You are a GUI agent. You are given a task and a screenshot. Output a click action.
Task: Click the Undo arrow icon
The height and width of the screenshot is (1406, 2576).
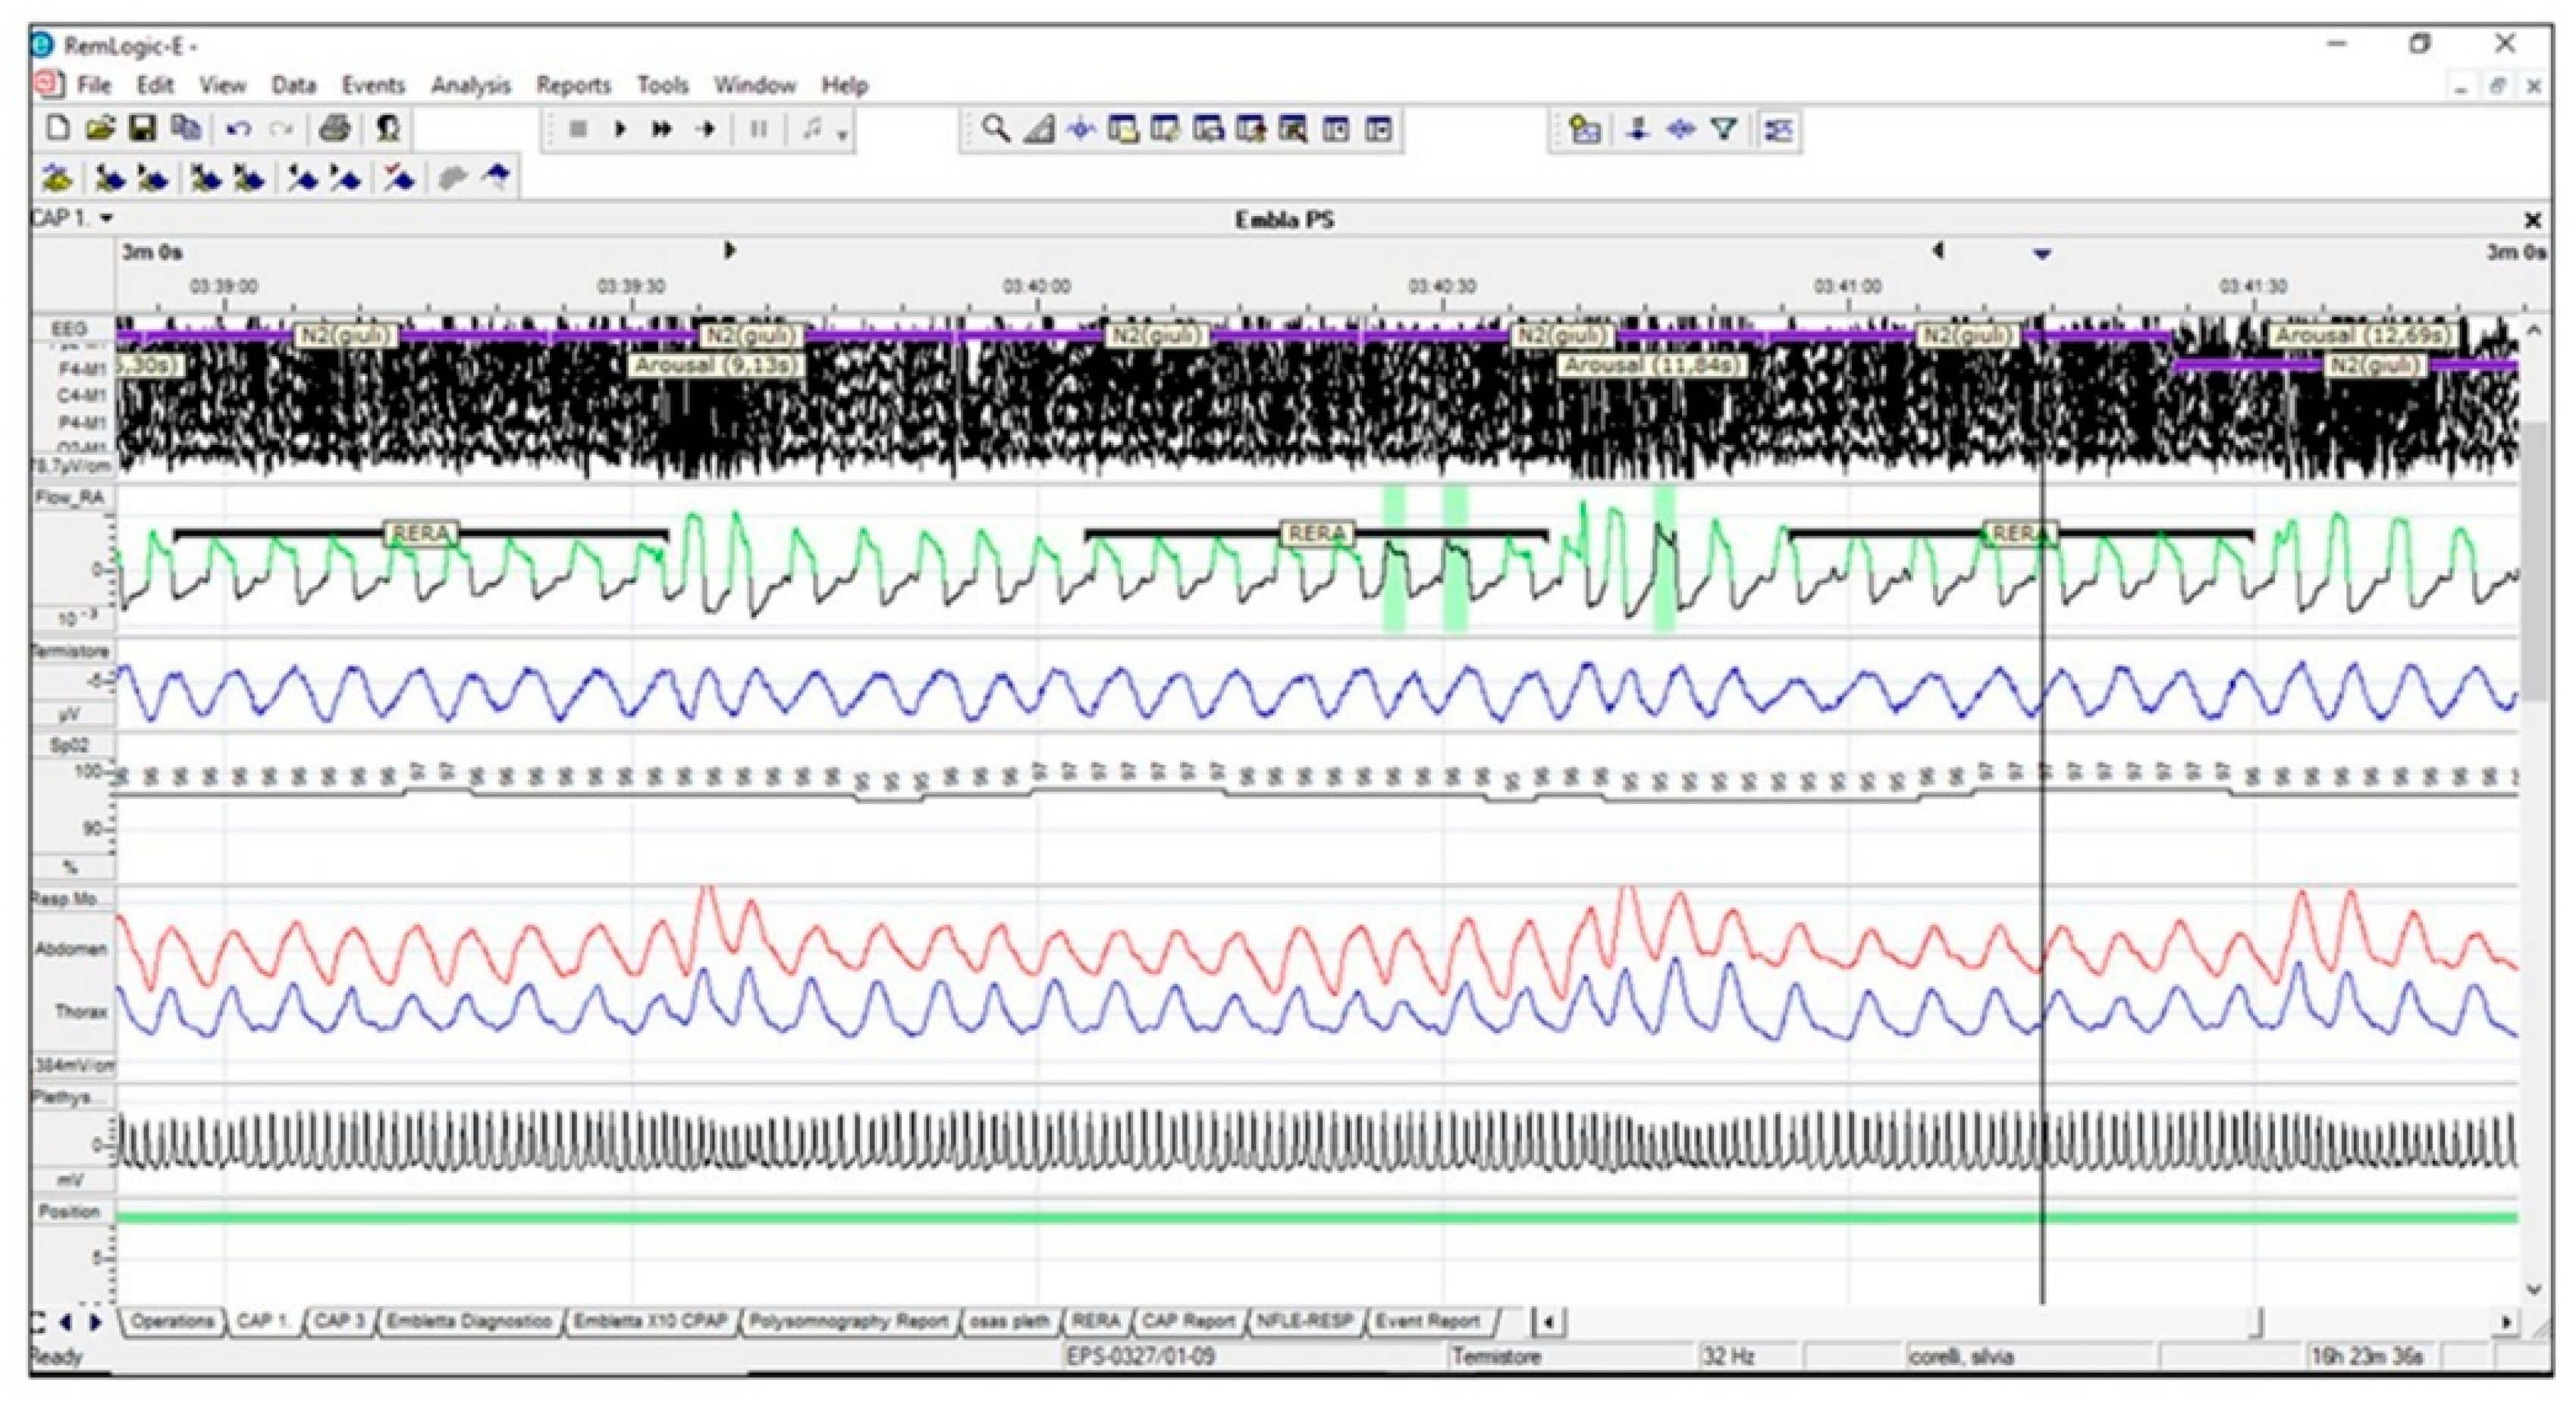238,129
